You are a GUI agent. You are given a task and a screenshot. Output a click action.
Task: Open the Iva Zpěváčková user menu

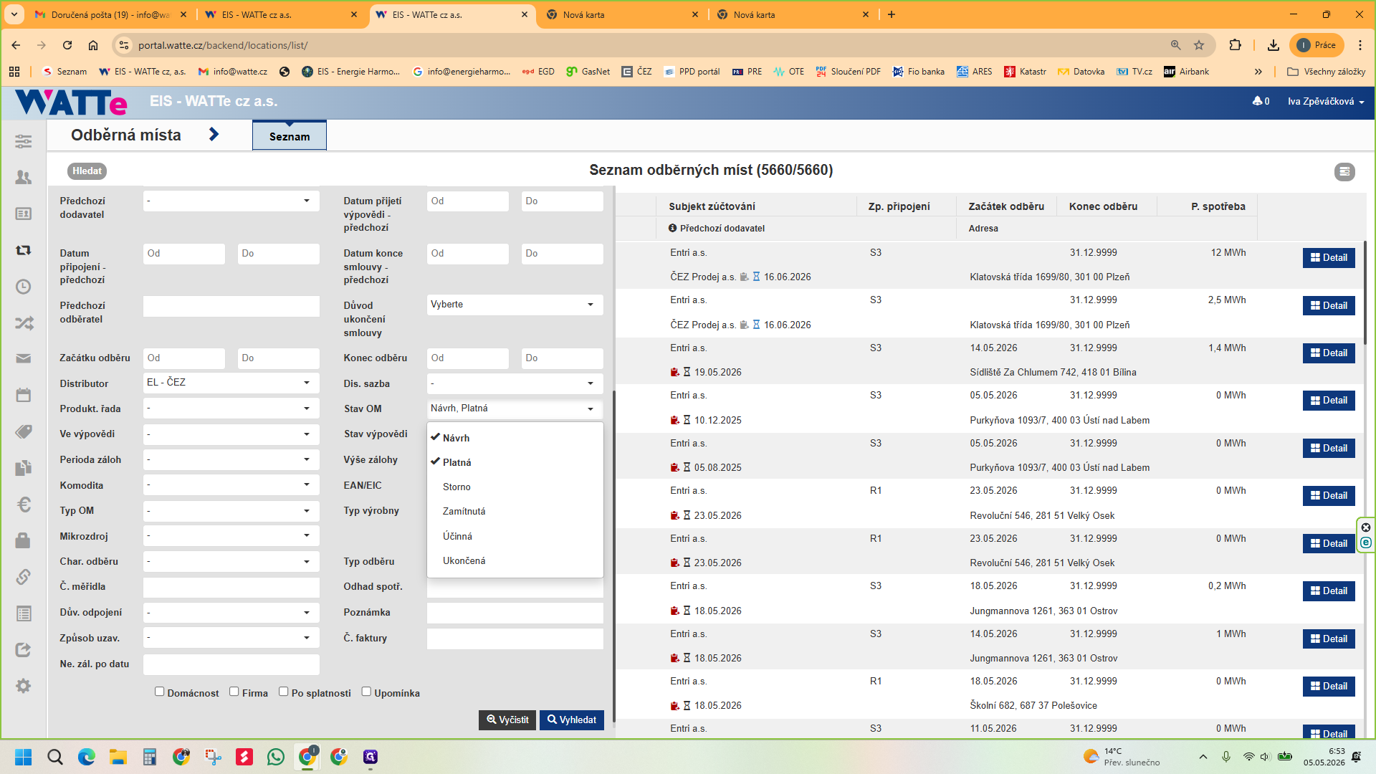[1326, 101]
